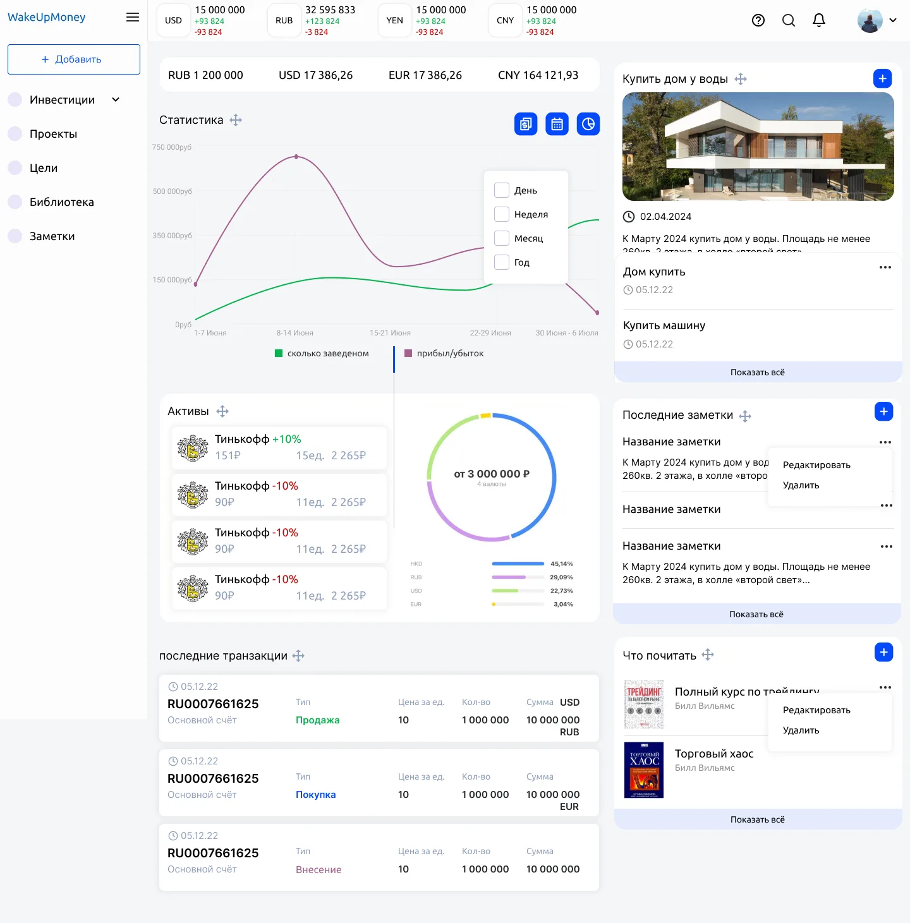Click plus icon in Что почитать
The image size is (910, 923).
pyautogui.click(x=883, y=652)
